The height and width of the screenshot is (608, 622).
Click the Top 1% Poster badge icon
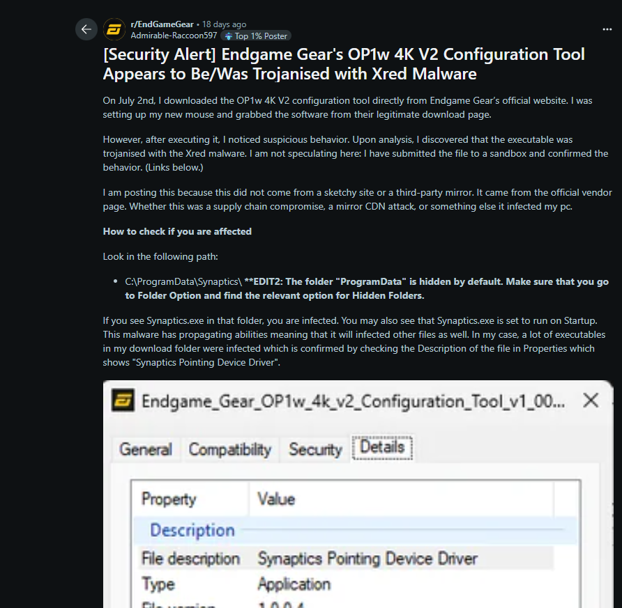pos(229,36)
